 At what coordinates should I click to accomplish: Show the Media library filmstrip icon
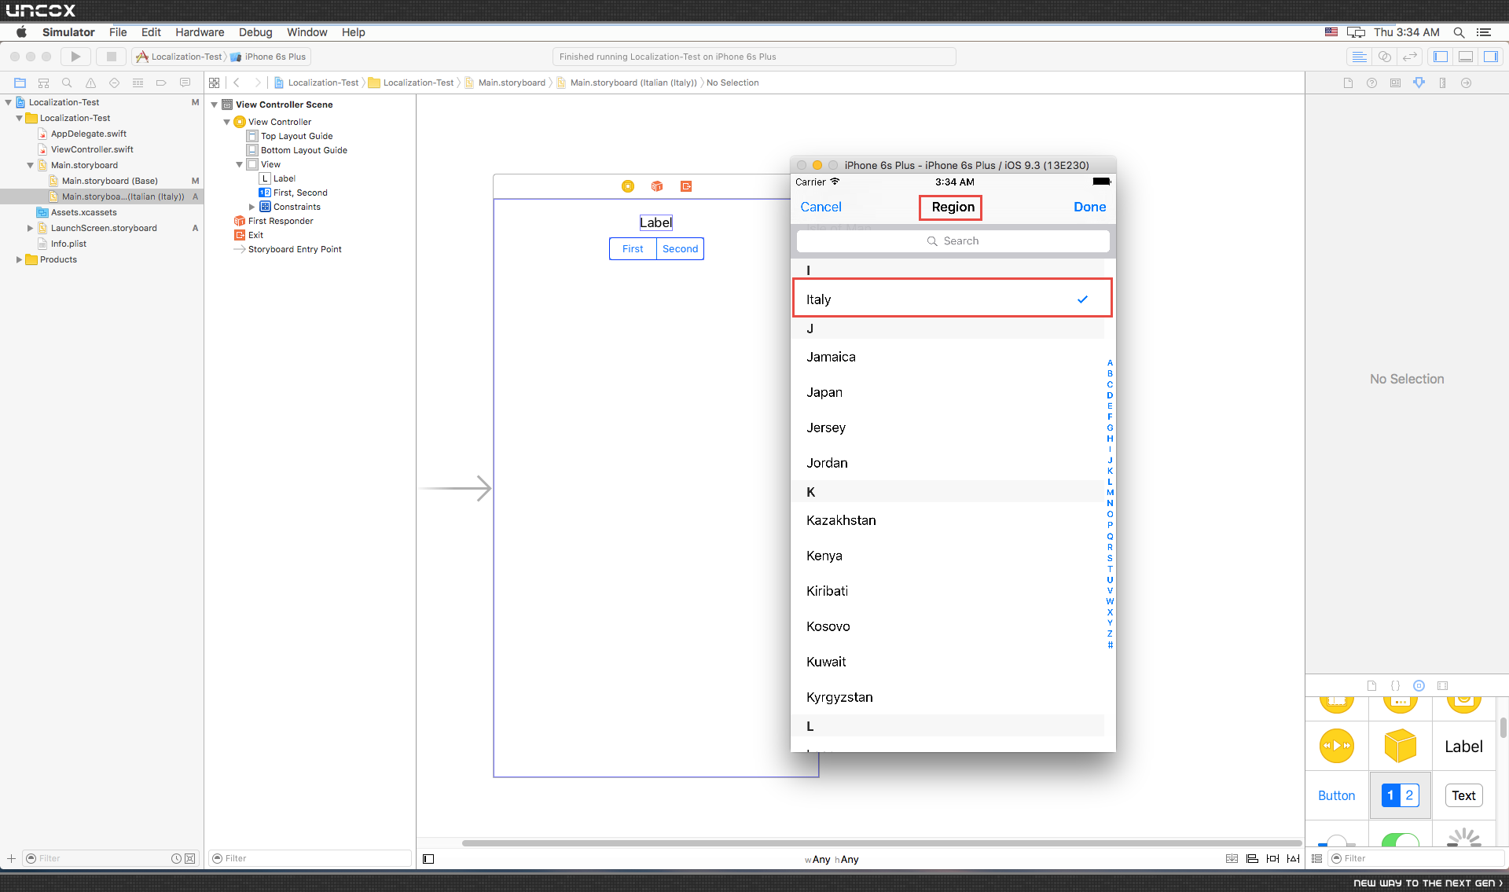coord(1443,685)
